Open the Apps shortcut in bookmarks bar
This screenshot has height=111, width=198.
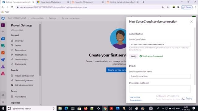coord(5,12)
